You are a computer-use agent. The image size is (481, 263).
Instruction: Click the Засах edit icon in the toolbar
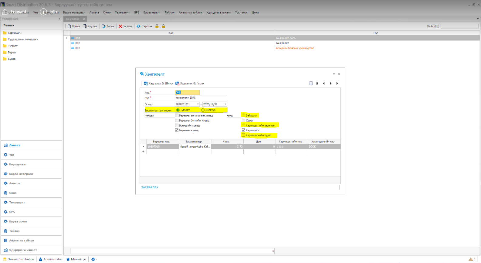point(103,26)
